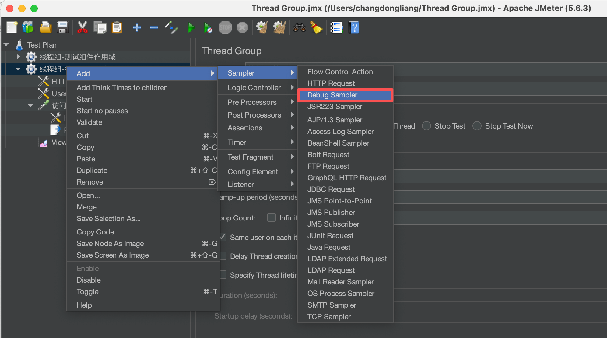607x338 pixels.
Task: Click the Start test green play icon
Action: click(191, 28)
